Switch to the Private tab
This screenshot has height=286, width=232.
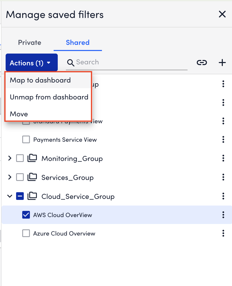point(30,43)
